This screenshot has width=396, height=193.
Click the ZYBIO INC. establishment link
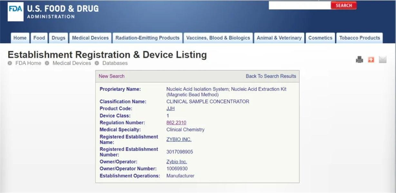pos(179,140)
